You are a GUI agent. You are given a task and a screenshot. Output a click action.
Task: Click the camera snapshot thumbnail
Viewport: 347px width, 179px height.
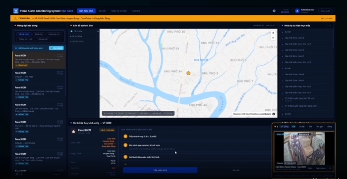304,148
